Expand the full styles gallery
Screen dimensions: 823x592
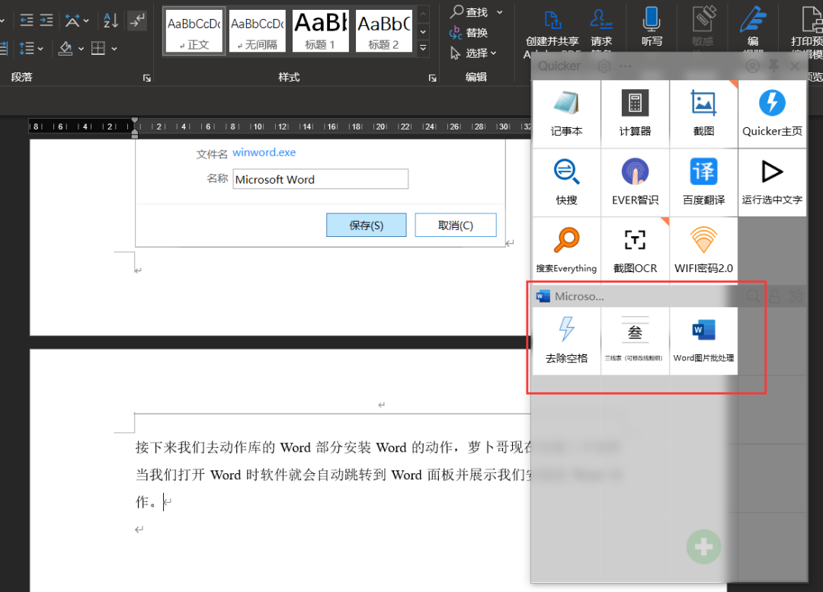423,48
